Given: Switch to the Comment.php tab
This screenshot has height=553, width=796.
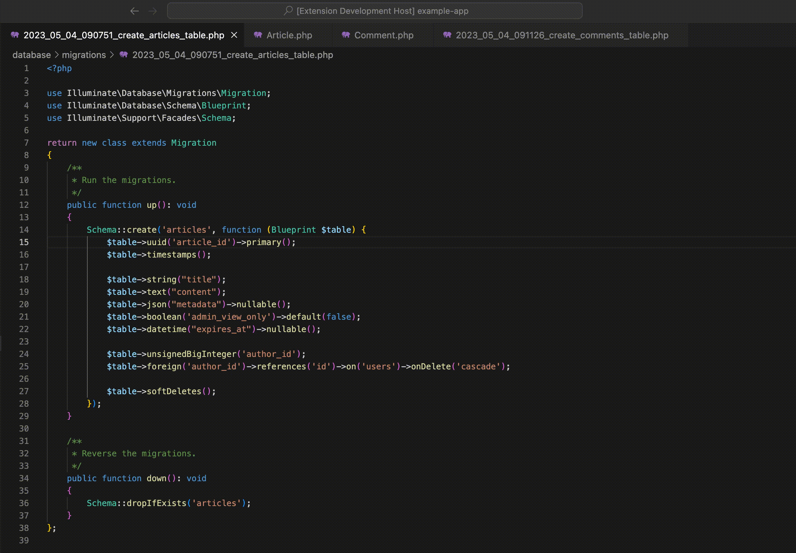Looking at the screenshot, I should 384,35.
